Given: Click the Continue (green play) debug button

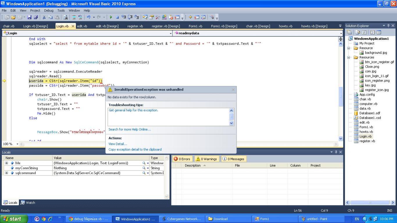Looking at the screenshot, I should [x=111, y=17].
